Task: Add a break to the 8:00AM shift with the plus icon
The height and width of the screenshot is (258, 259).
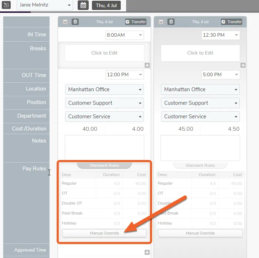Action: pos(147,65)
